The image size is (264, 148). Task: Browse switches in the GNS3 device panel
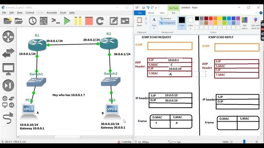coord(8,53)
